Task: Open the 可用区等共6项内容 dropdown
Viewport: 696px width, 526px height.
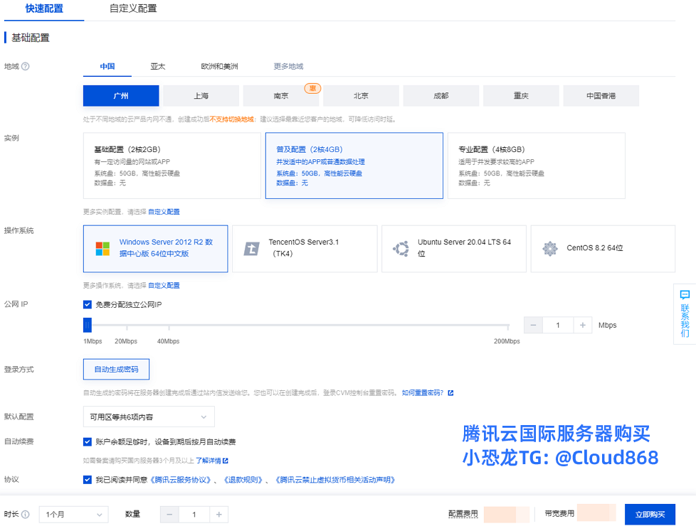Action: (149, 417)
